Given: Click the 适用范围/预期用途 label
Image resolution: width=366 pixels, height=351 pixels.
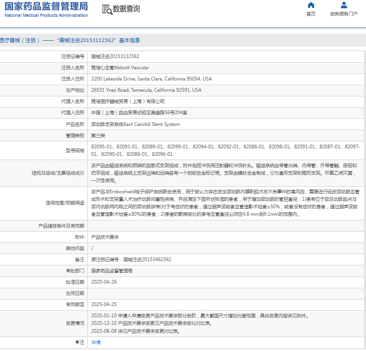Looking at the screenshot, I should point(65,203).
